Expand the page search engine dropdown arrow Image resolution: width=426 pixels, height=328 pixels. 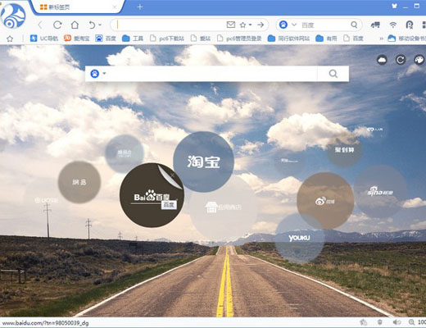click(104, 74)
